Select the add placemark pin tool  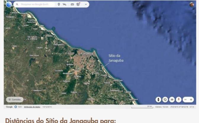(x=59, y=4)
